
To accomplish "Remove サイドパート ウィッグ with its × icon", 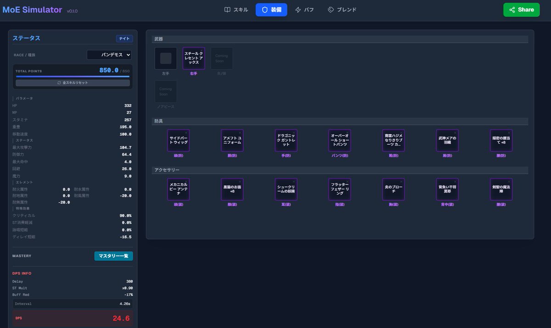I will pyautogui.click(x=186, y=133).
